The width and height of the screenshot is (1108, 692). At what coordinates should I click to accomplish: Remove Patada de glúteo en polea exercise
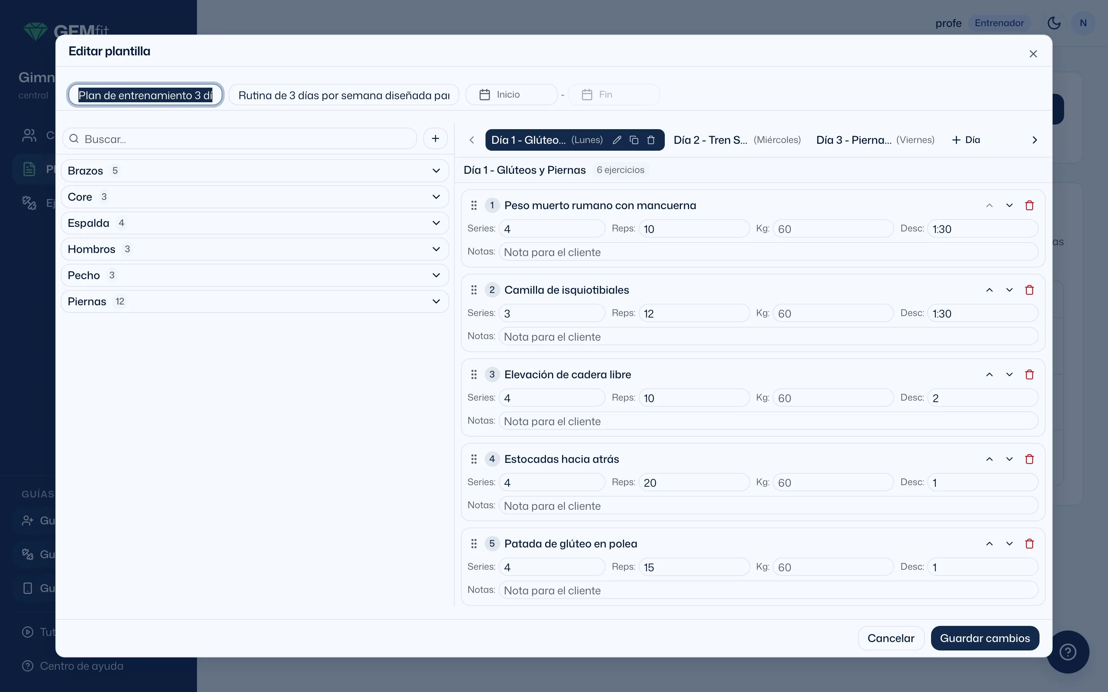[1029, 544]
